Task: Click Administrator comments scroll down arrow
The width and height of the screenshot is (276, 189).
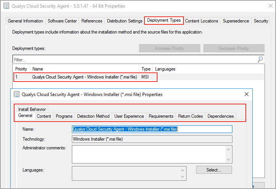Action: click(229, 160)
